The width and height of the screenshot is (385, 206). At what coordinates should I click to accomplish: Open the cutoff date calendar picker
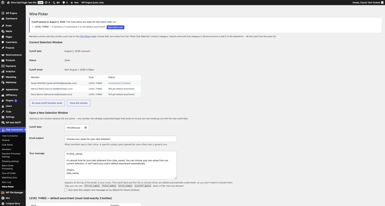pos(86,128)
